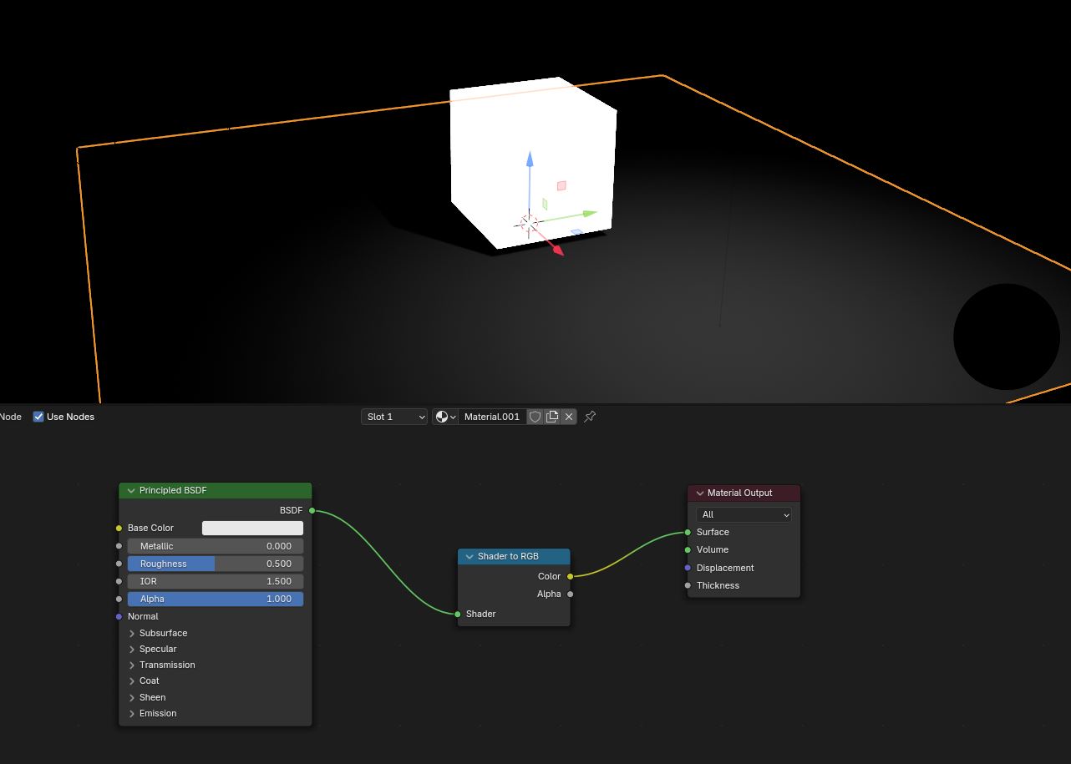Toggle the pin icon in node header

(x=590, y=417)
